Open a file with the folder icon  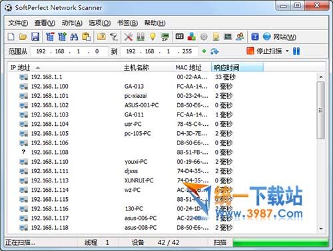point(23,37)
